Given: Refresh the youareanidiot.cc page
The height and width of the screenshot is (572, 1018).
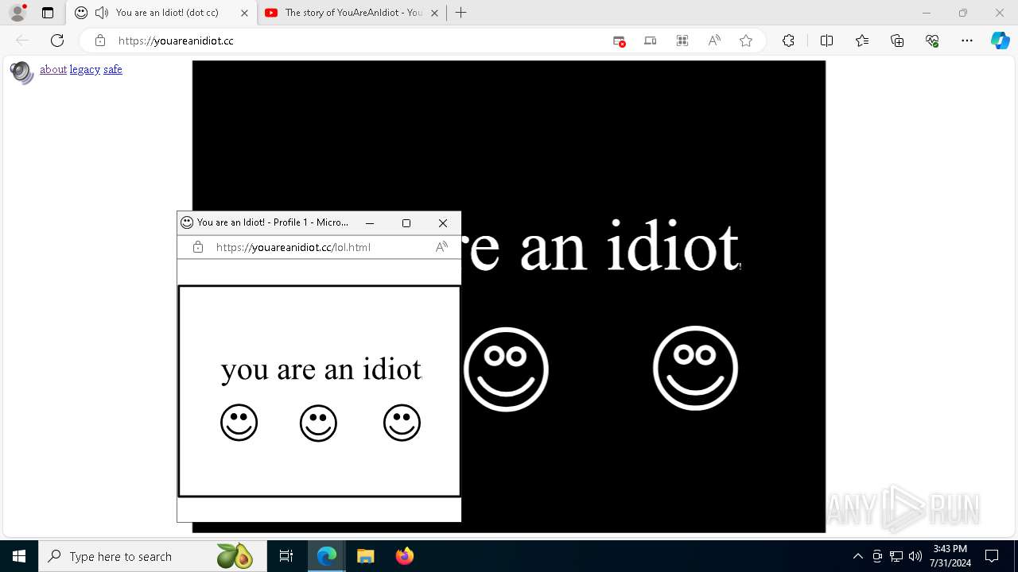Looking at the screenshot, I should tap(57, 41).
